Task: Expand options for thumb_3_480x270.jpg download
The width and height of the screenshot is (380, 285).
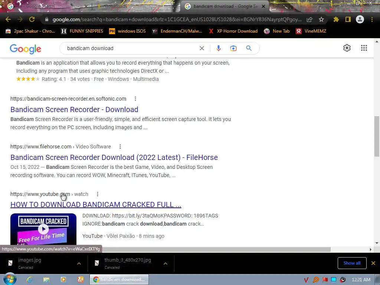Action: click(165, 263)
